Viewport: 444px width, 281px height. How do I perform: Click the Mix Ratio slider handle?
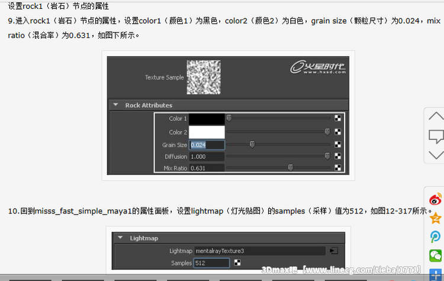(290, 168)
